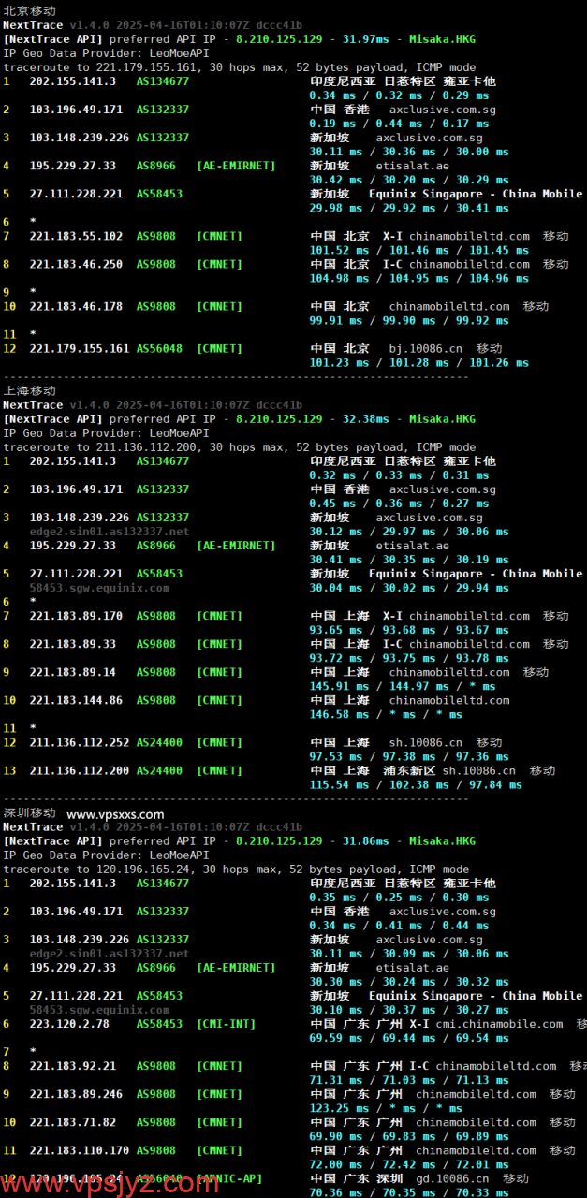This screenshot has width=587, height=1198.
Task: Select latency line starting 72.00 ms
Action: point(409,1164)
